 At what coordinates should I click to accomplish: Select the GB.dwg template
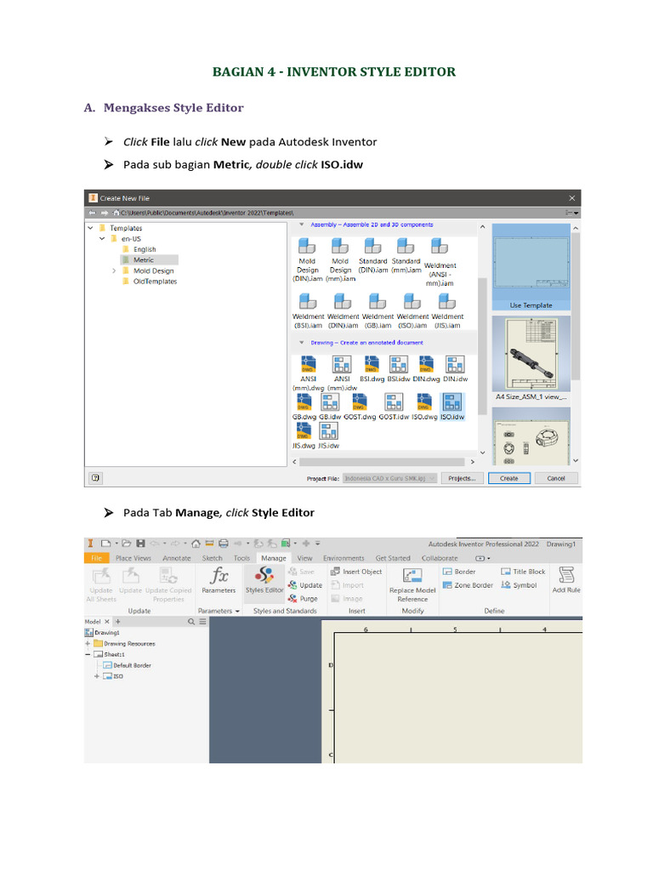coord(304,407)
